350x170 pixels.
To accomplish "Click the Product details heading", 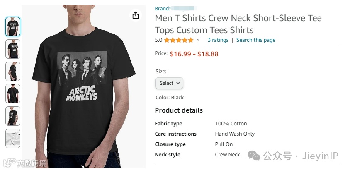I will pos(179,110).
